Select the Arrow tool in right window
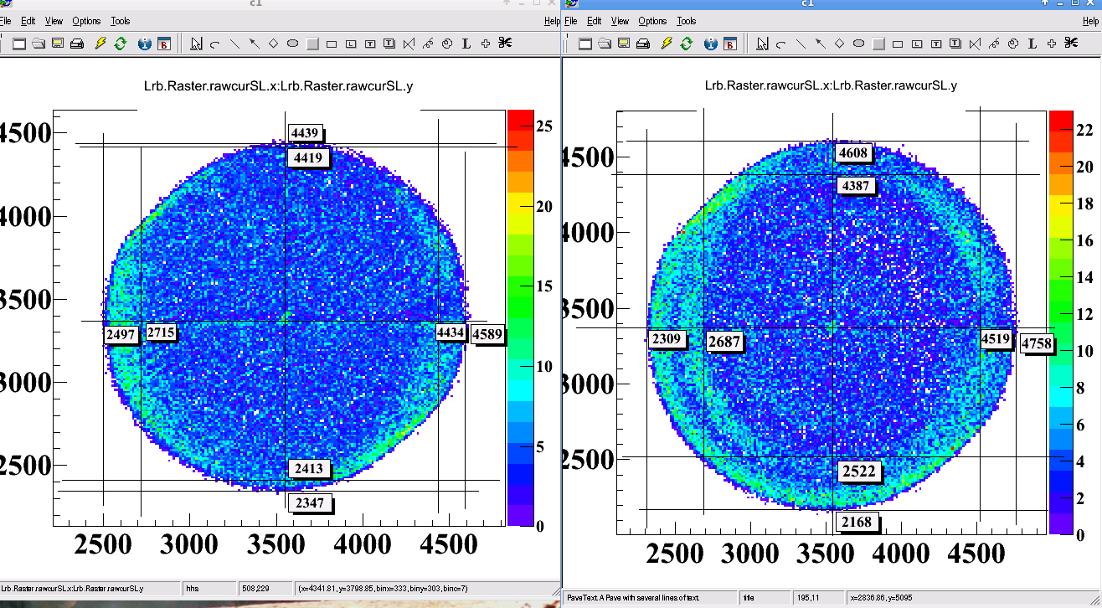 pos(820,44)
